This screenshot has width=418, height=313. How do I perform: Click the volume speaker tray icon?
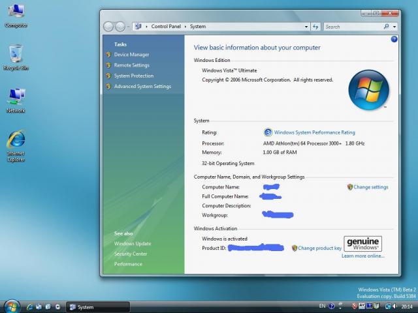point(394,306)
